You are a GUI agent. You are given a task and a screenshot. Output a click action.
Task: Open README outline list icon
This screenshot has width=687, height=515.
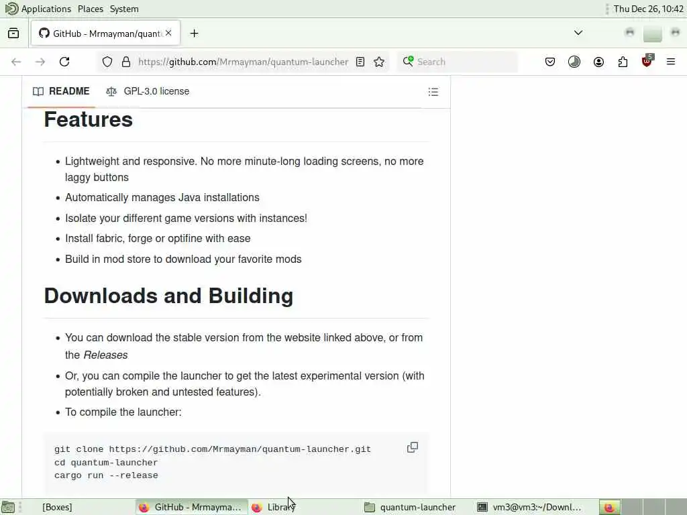(x=433, y=91)
